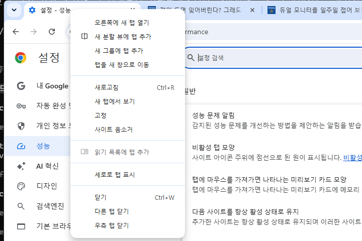Click 다음 사이트를 항상 활성 상태로 유지 heading
362x241 pixels.
245,212
